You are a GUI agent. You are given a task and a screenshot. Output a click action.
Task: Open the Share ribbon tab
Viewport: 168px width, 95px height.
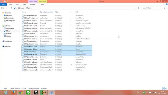point(18,4)
